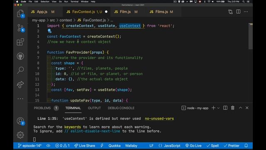Open the Extensions view
The height and width of the screenshot is (150, 266).
(20, 42)
